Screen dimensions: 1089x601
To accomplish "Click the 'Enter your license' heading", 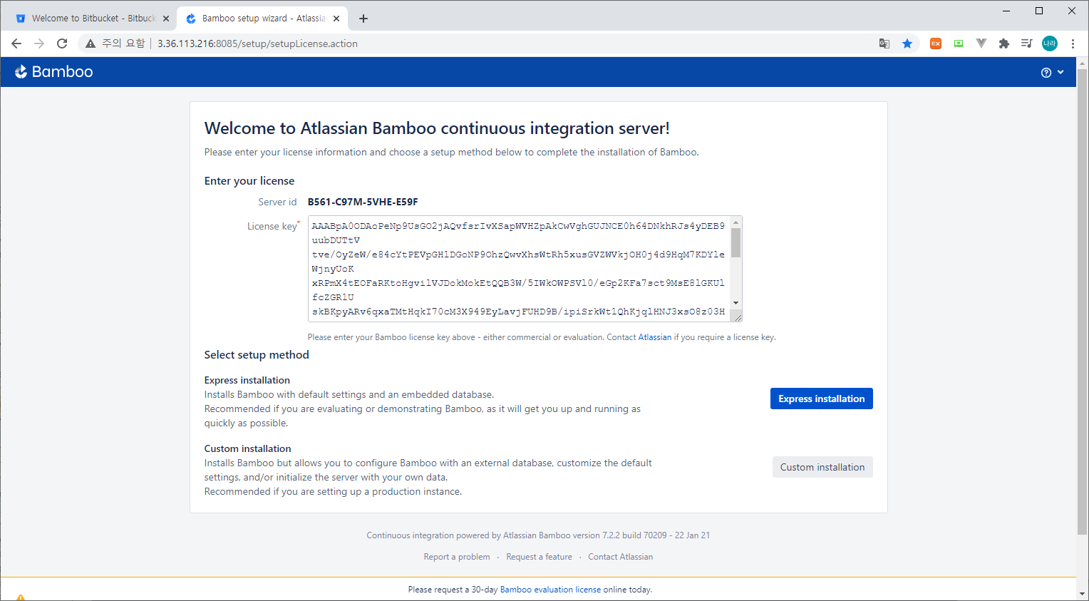I will 249,181.
